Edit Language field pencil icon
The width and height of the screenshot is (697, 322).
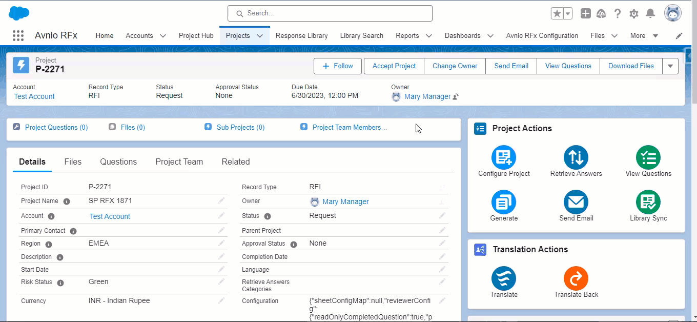pyautogui.click(x=442, y=269)
